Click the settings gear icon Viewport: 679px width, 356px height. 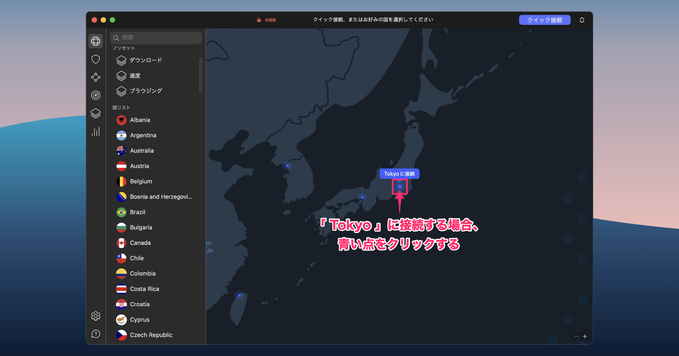[x=96, y=315]
